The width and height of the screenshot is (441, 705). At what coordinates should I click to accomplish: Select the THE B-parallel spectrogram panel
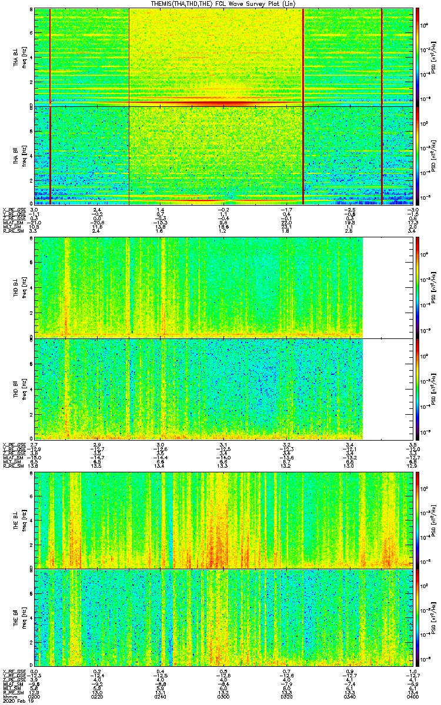(x=223, y=617)
